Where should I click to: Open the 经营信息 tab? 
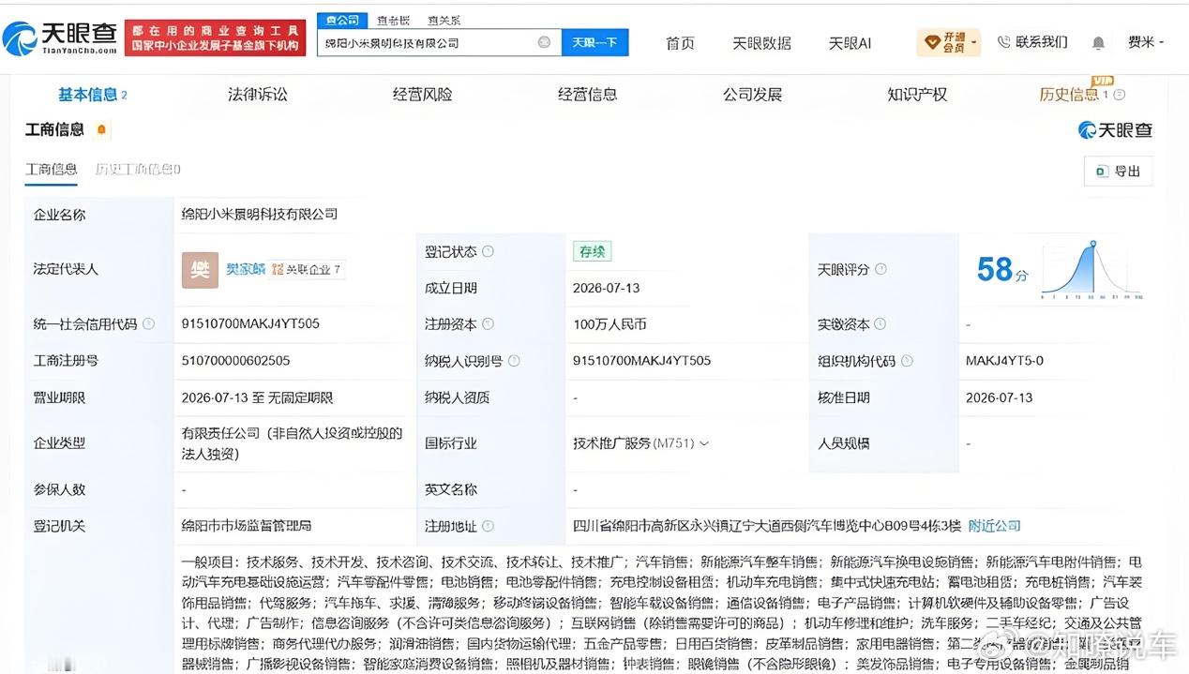(x=587, y=94)
